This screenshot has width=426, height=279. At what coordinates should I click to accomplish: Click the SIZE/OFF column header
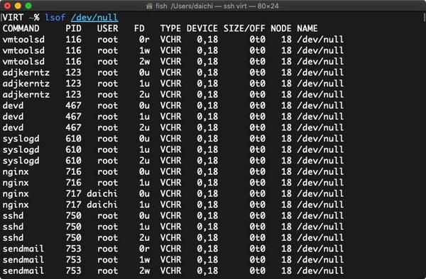click(244, 28)
